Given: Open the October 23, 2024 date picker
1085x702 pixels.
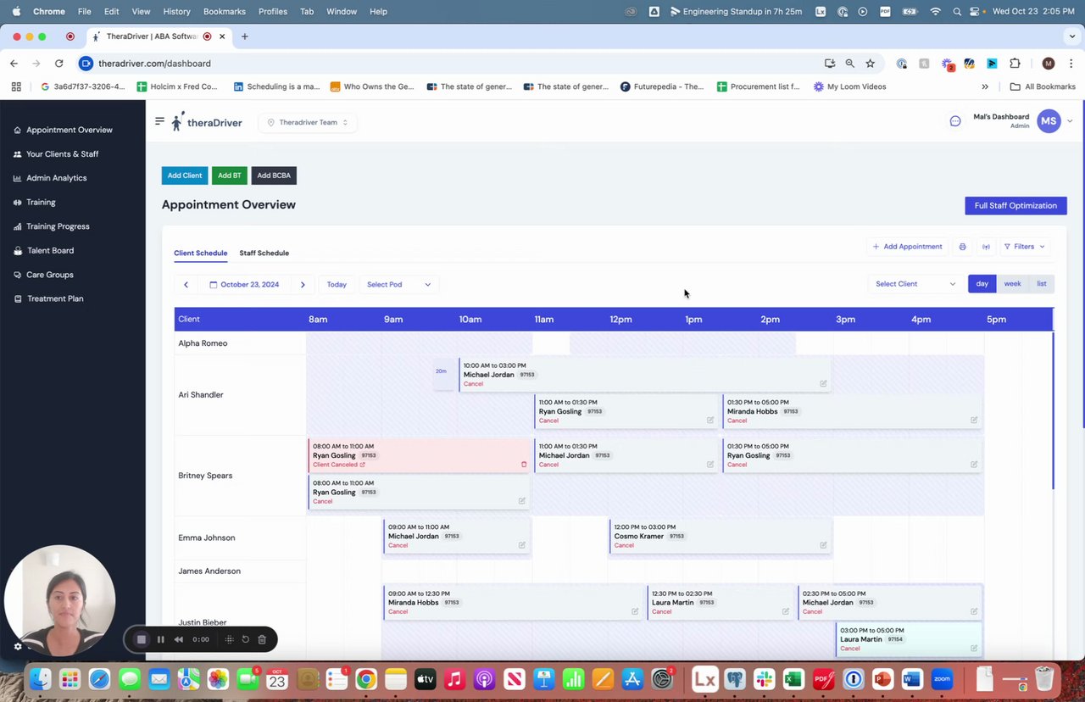Looking at the screenshot, I should point(244,285).
